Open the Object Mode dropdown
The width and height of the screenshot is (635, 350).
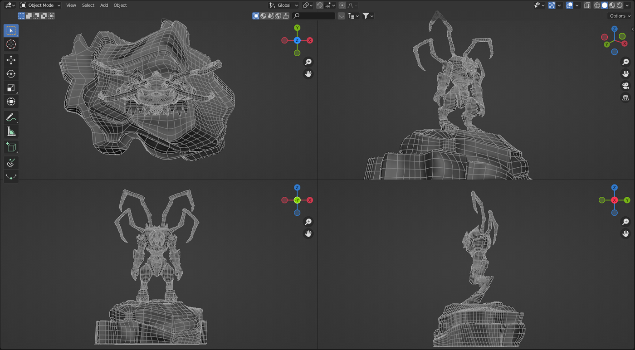40,5
